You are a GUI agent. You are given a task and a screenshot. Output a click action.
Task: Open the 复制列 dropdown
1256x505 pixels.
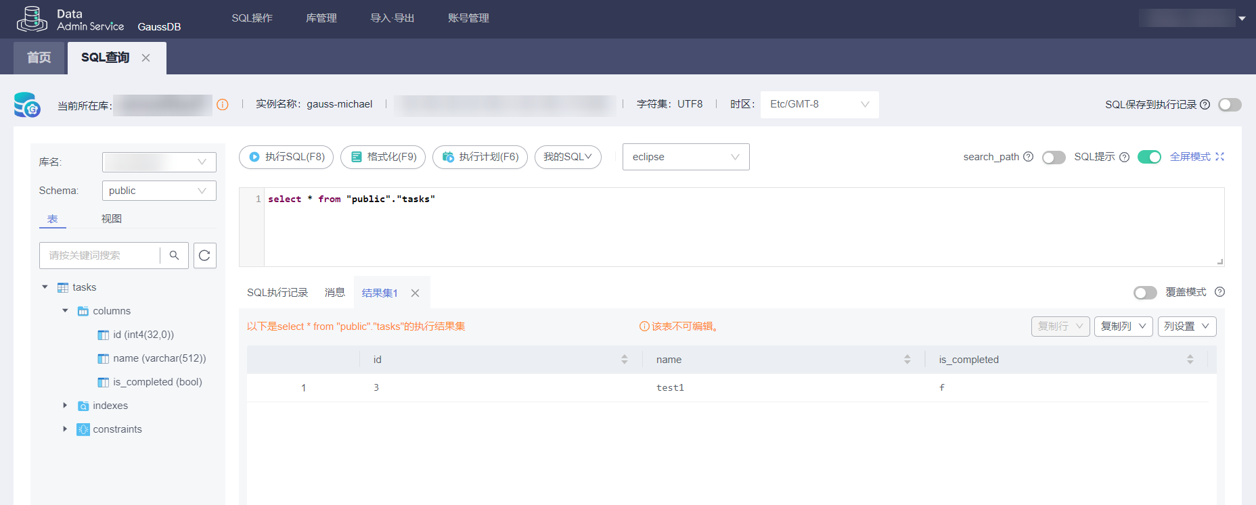(1123, 327)
